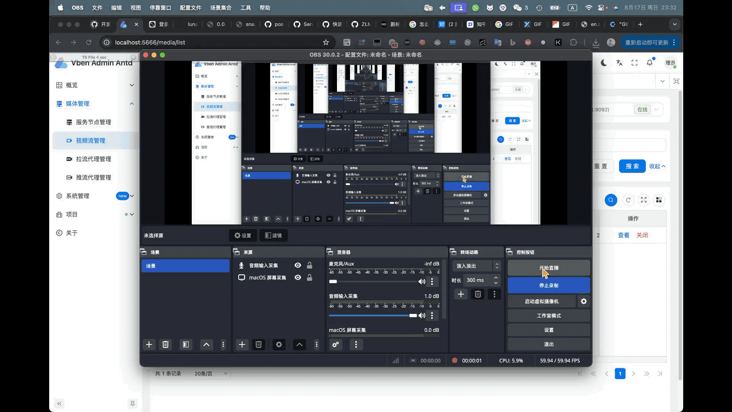
Task: Open the notification bell in Vben Admin
Action: click(650, 63)
